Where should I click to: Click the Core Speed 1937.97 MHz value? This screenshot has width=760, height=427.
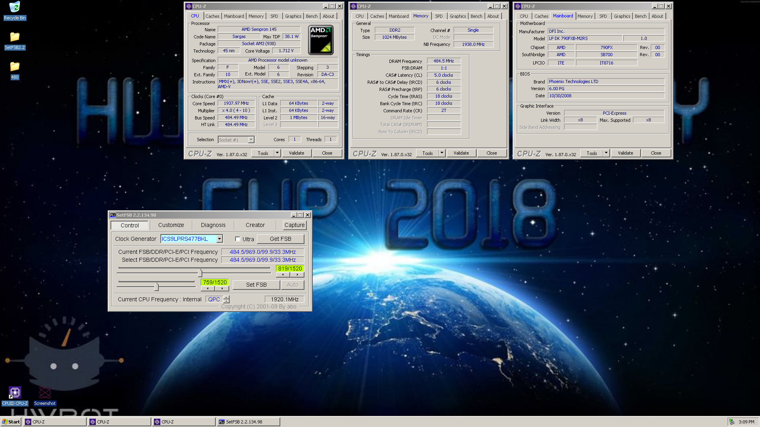(236, 104)
